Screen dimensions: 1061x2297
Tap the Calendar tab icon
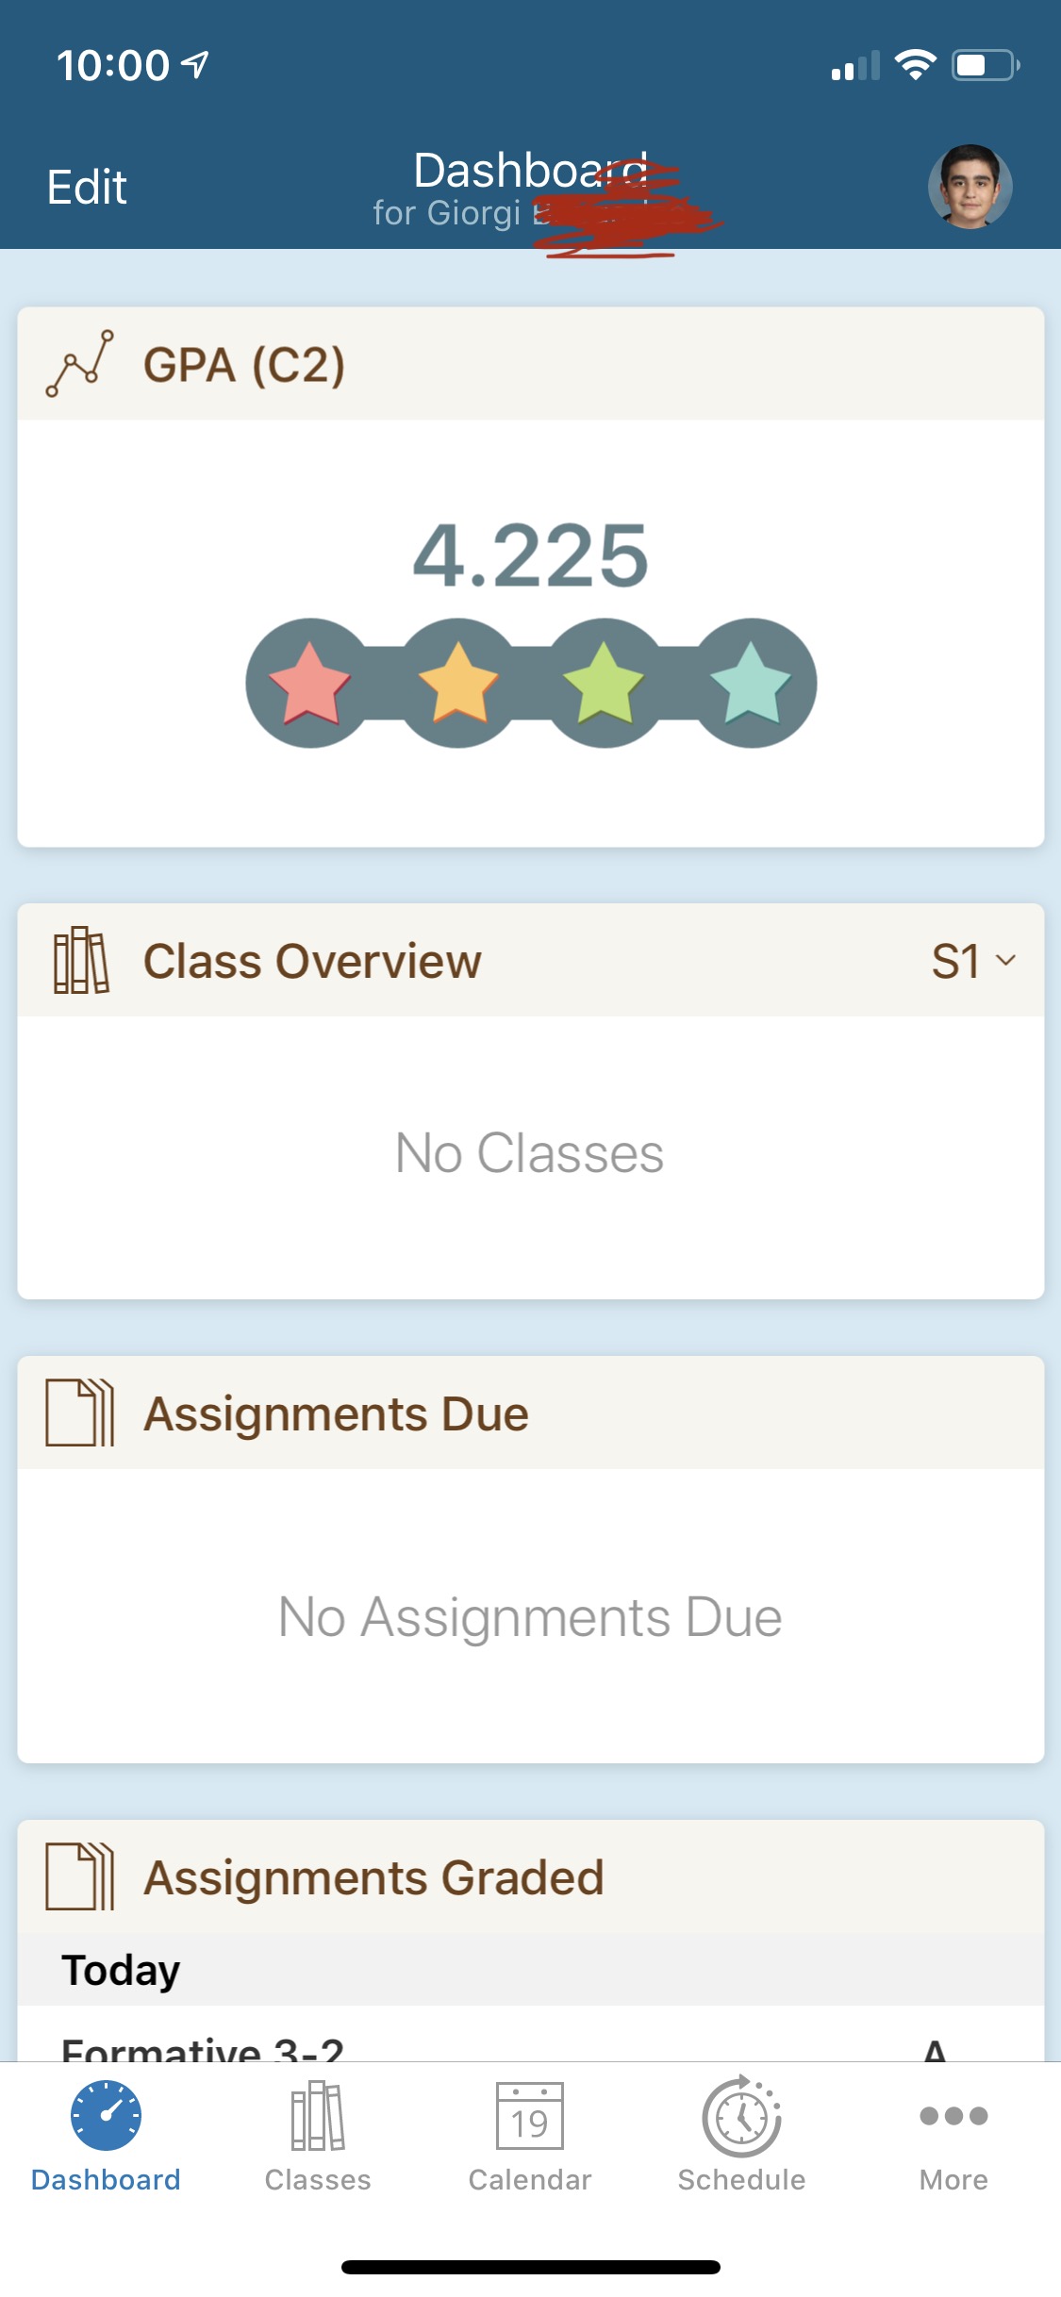click(530, 2115)
